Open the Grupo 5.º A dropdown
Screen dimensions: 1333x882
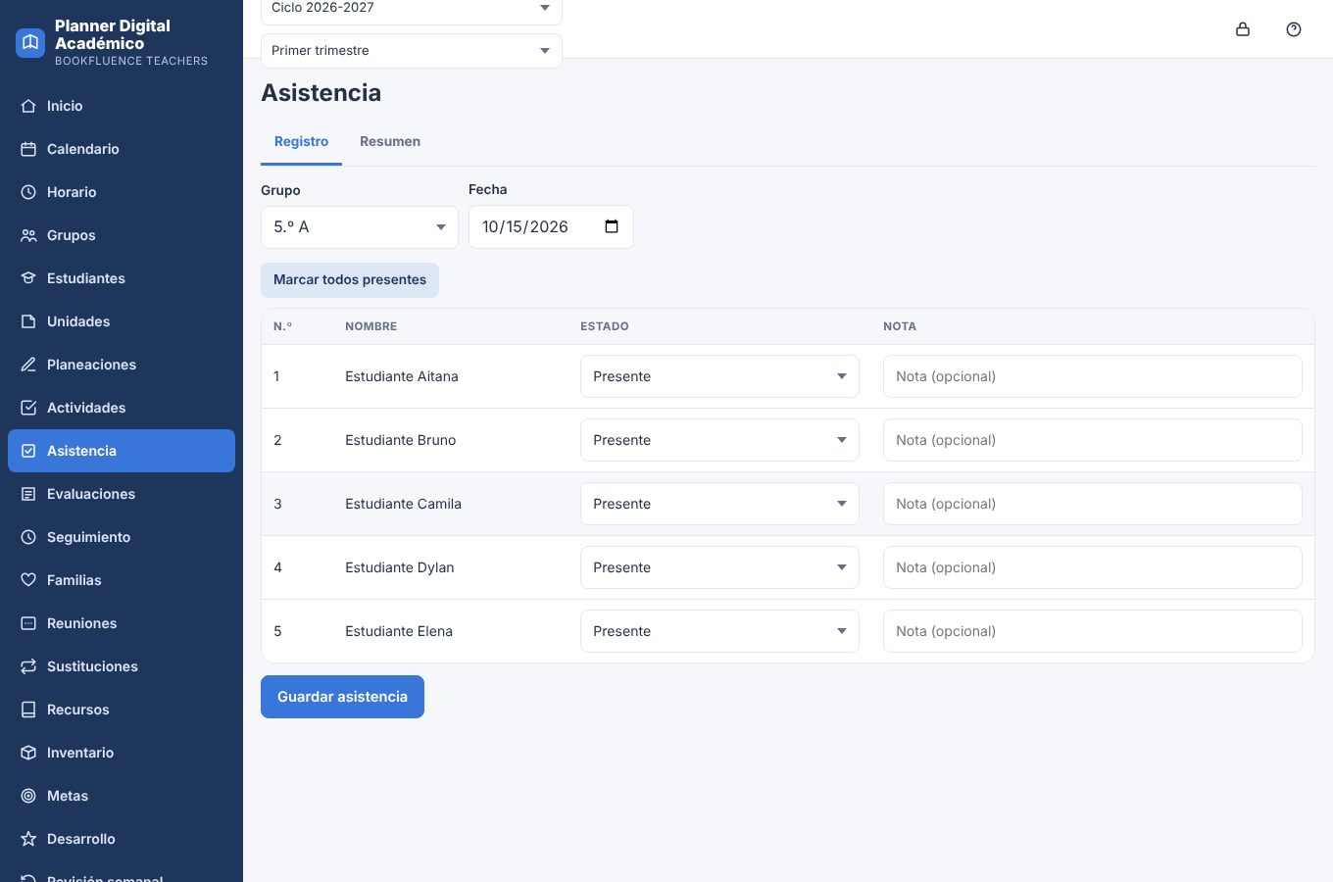[360, 227]
